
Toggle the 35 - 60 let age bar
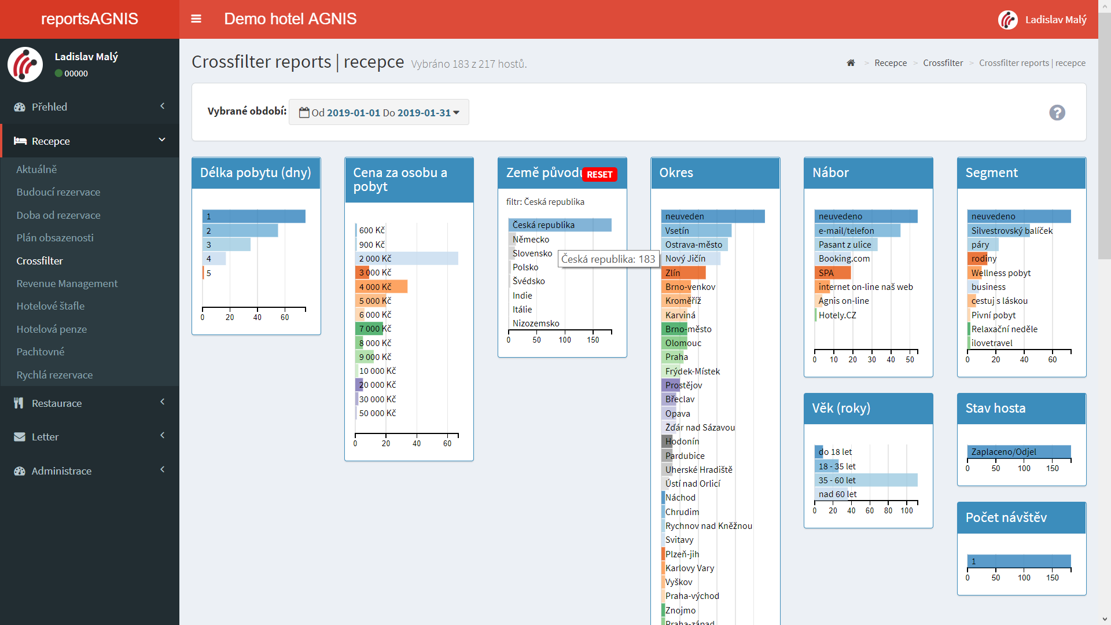coord(865,480)
